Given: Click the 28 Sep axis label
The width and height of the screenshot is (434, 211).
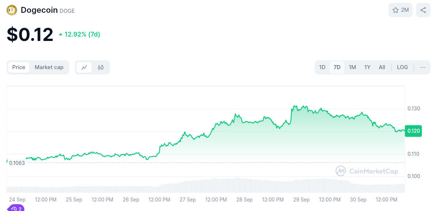Looking at the screenshot, I should (244, 200).
